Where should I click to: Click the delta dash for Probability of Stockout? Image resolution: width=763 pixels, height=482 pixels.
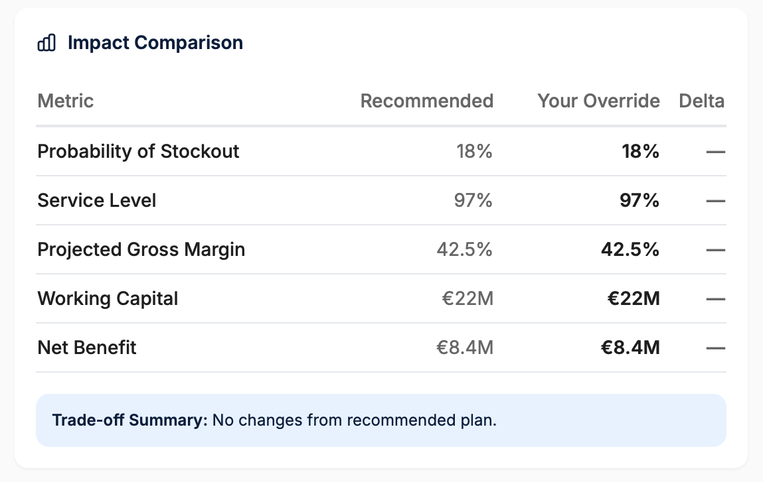click(715, 152)
